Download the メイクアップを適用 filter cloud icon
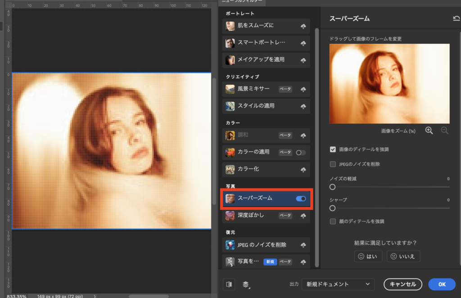 [x=303, y=60]
